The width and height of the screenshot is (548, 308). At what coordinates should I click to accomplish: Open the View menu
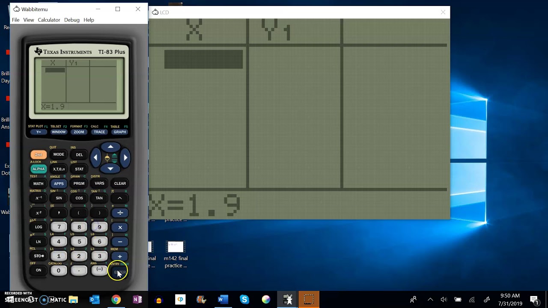point(29,20)
